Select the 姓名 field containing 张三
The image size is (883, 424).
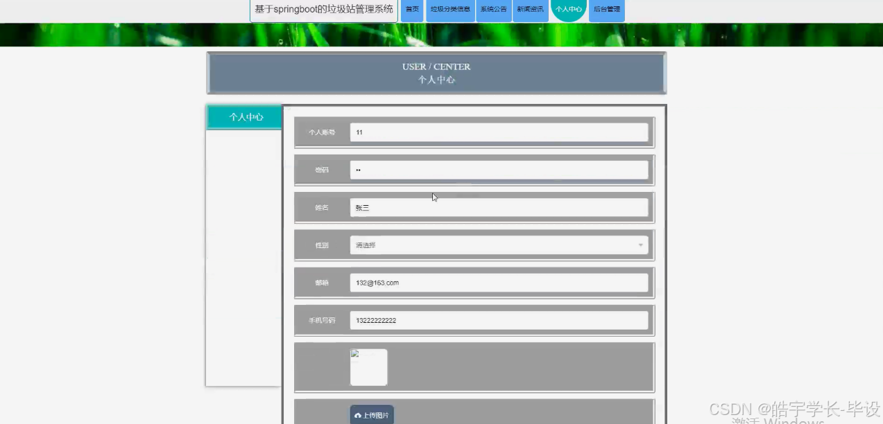click(498, 207)
